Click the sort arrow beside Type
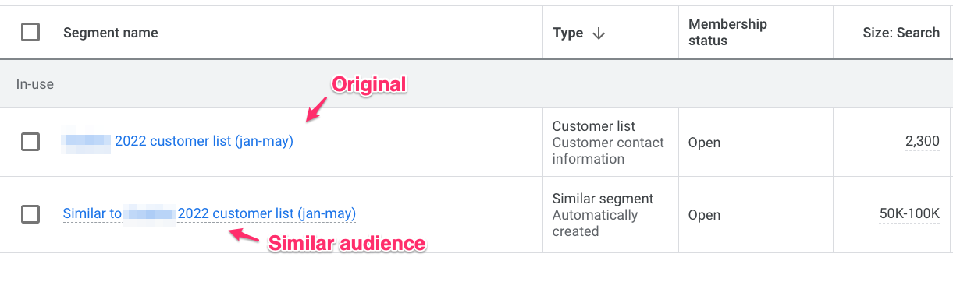The width and height of the screenshot is (953, 289). (599, 33)
